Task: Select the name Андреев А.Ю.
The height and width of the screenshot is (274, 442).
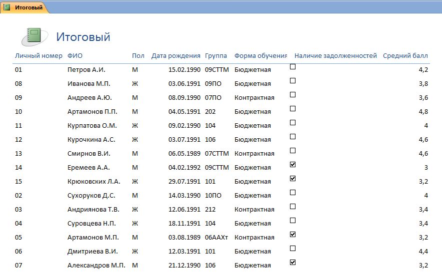Action: [89, 98]
